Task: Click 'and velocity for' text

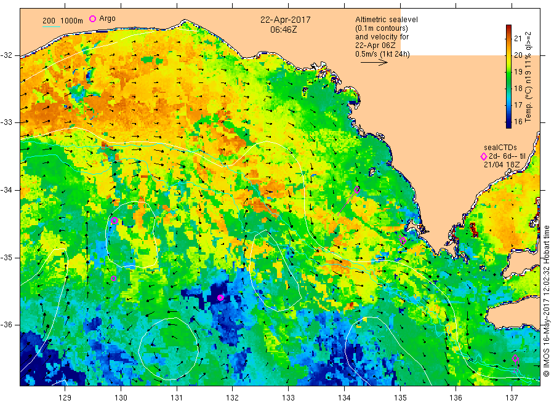Action: (x=382, y=37)
